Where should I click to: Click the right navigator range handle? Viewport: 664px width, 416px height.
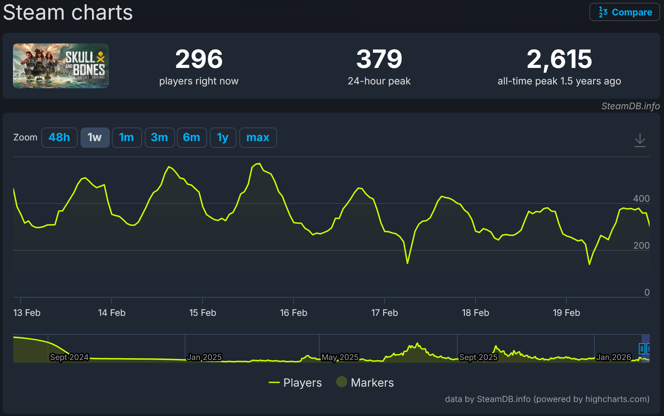pos(648,349)
